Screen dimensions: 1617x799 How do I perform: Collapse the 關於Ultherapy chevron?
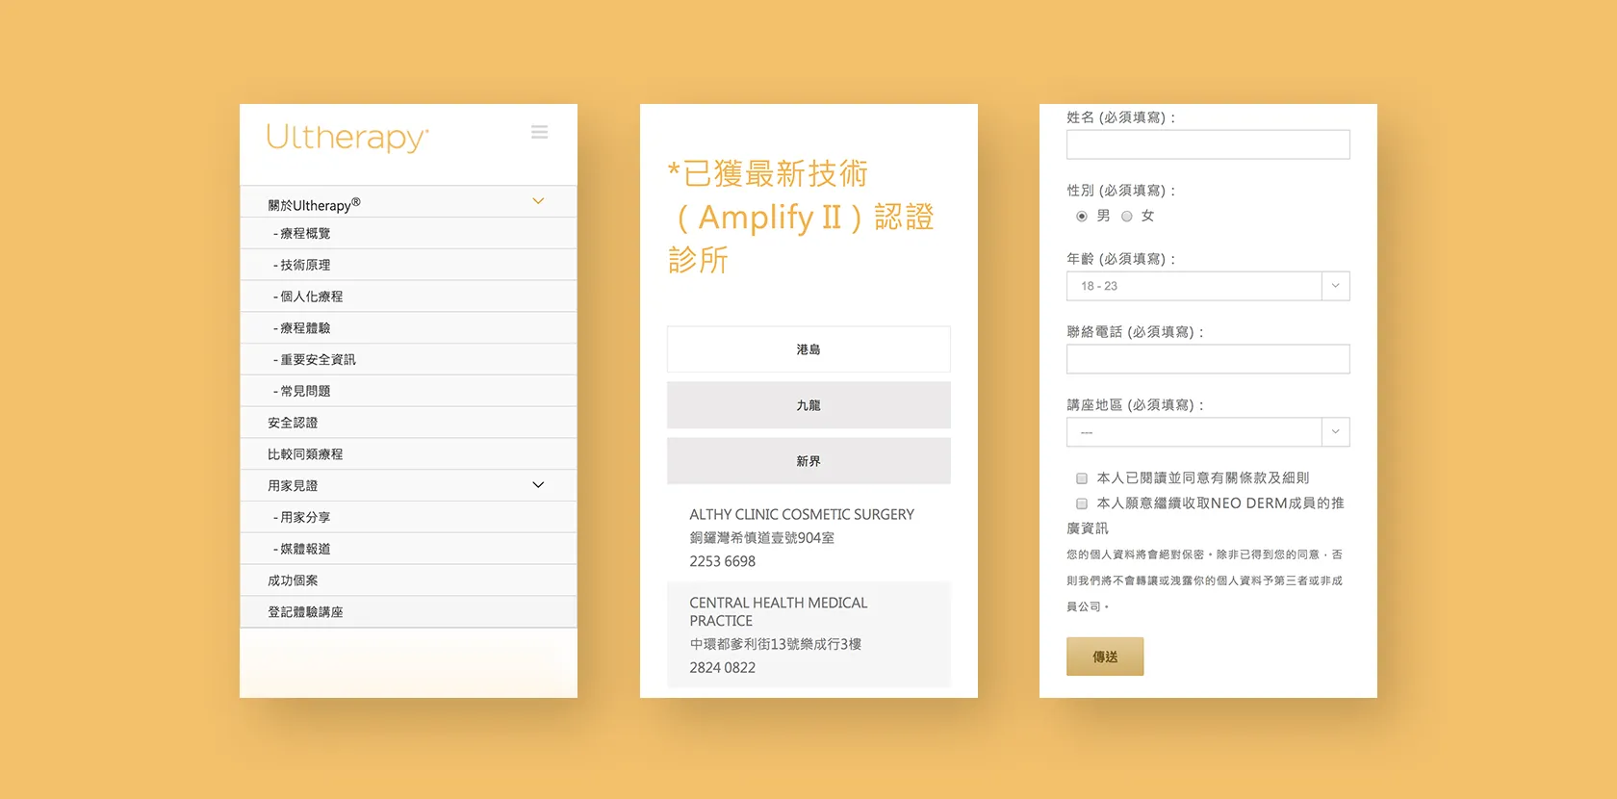pyautogui.click(x=538, y=201)
